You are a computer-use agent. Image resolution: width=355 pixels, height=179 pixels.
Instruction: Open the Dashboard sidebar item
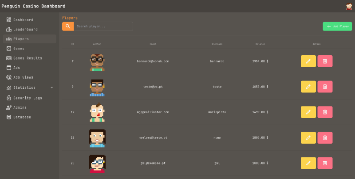23,20
